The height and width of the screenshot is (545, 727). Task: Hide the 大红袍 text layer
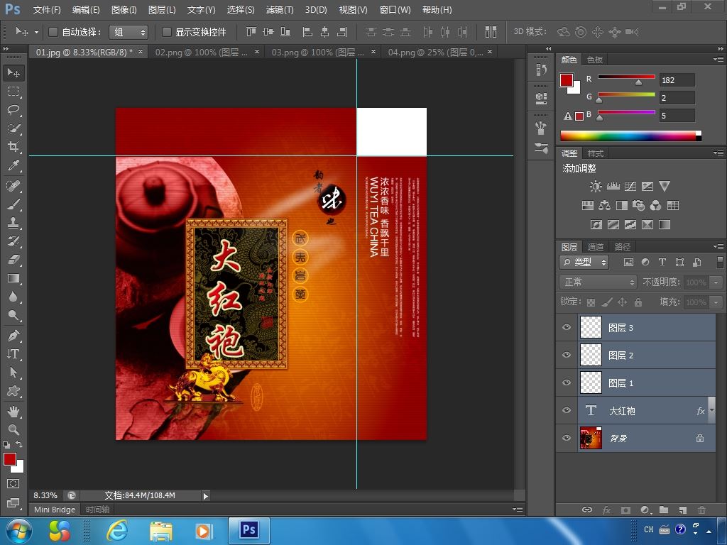[x=567, y=411]
